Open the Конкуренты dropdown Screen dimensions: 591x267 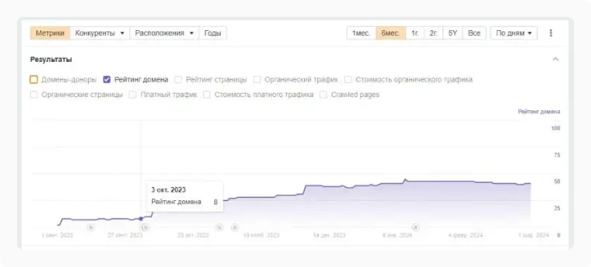coord(100,33)
